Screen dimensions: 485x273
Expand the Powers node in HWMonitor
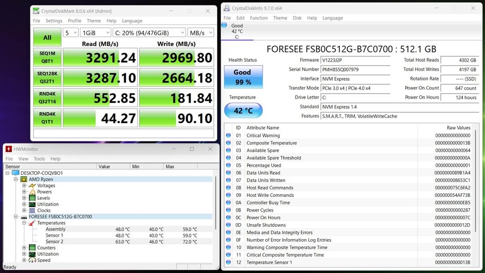point(24,192)
